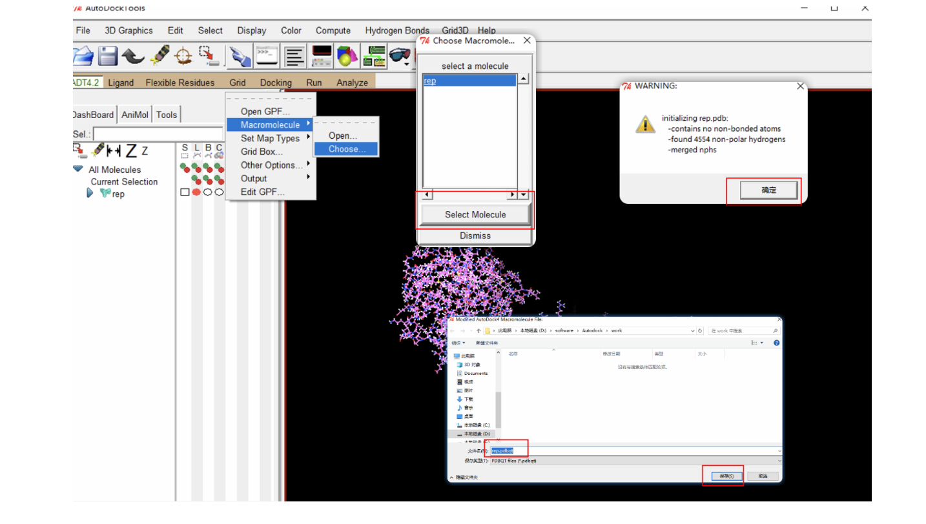Toggle the B column oval for rep
Screen dimensions: 926x524
[x=208, y=192]
